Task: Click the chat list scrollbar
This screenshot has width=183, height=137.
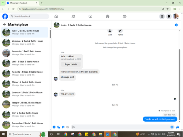Action: coord(51,34)
